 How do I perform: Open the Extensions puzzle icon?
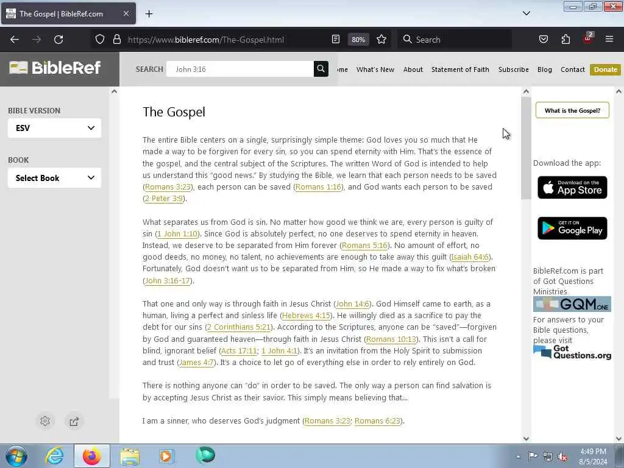pos(565,40)
